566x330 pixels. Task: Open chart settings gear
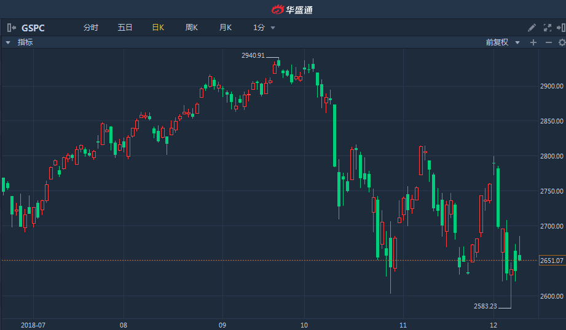(561, 42)
